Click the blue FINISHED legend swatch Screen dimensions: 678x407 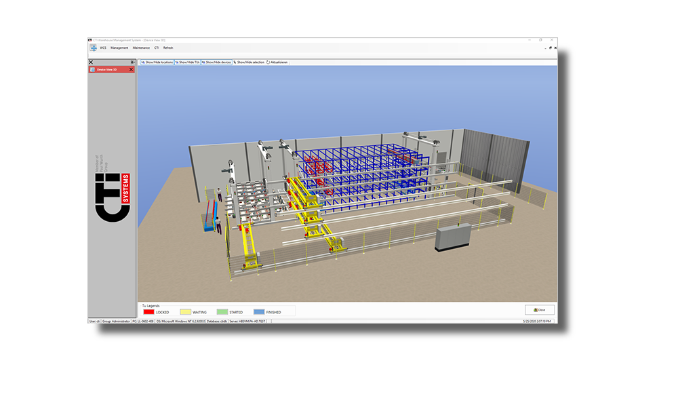259,312
